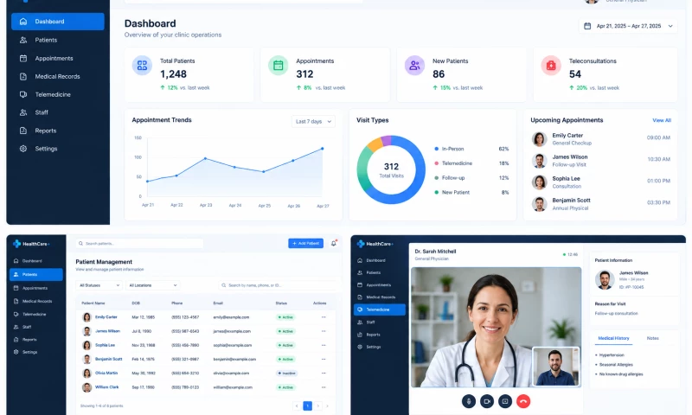Click the Telemedicine legend entry in Visit Types

tap(471, 163)
